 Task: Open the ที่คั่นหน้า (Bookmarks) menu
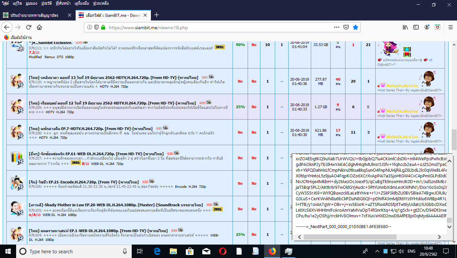tap(64, 3)
